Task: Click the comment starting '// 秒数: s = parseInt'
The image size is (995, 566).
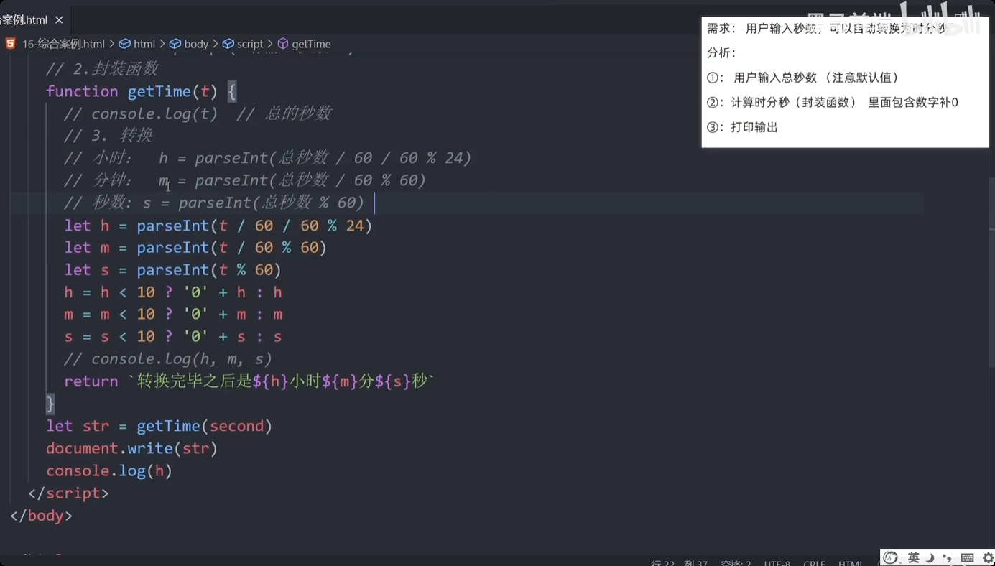Action: (214, 203)
